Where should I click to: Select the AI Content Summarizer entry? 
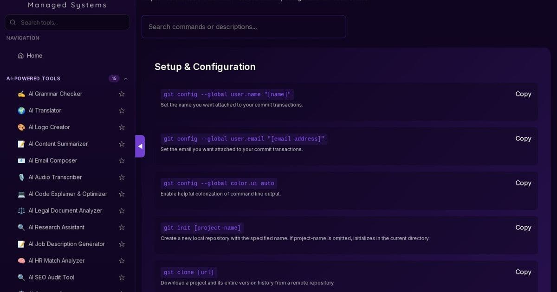point(58,144)
